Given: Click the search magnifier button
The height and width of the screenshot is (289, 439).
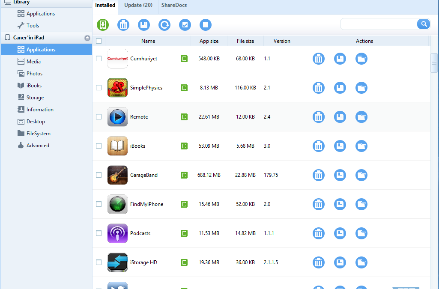Looking at the screenshot, I should point(424,24).
